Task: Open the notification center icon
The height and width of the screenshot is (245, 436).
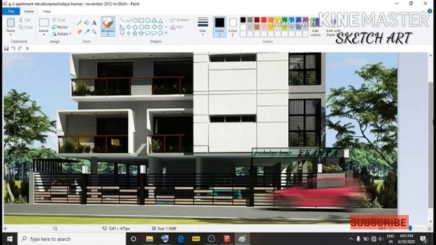Action: click(x=424, y=239)
